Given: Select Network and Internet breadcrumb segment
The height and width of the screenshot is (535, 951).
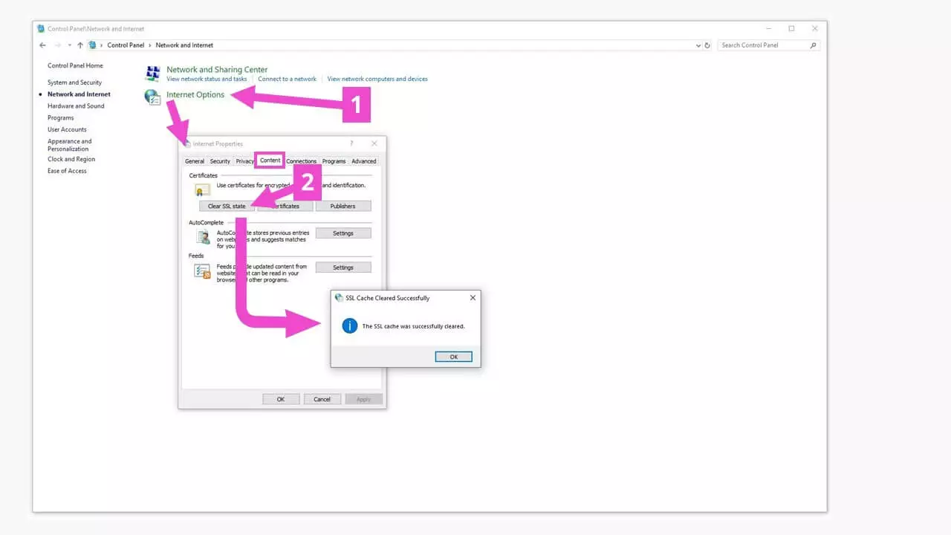Looking at the screenshot, I should [184, 45].
